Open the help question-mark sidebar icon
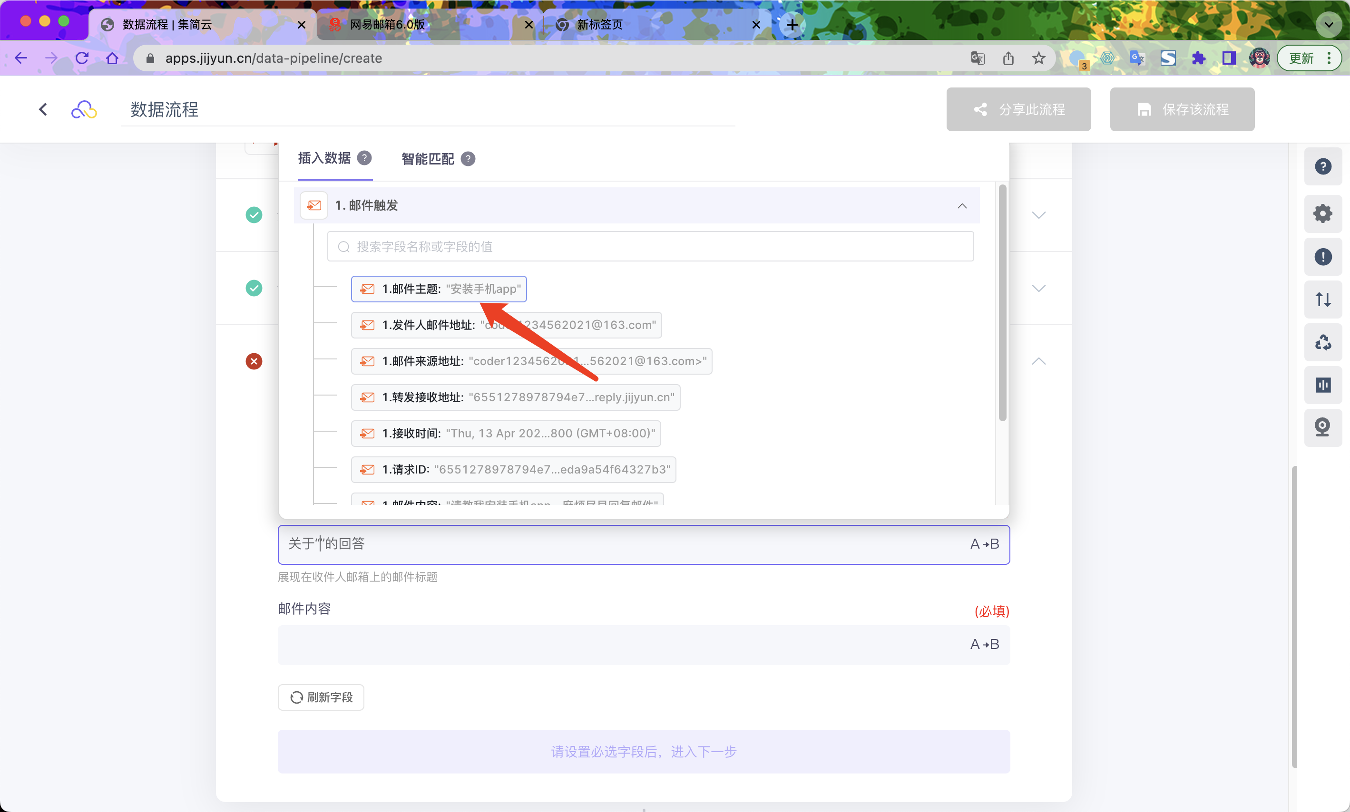The image size is (1350, 812). 1322,166
